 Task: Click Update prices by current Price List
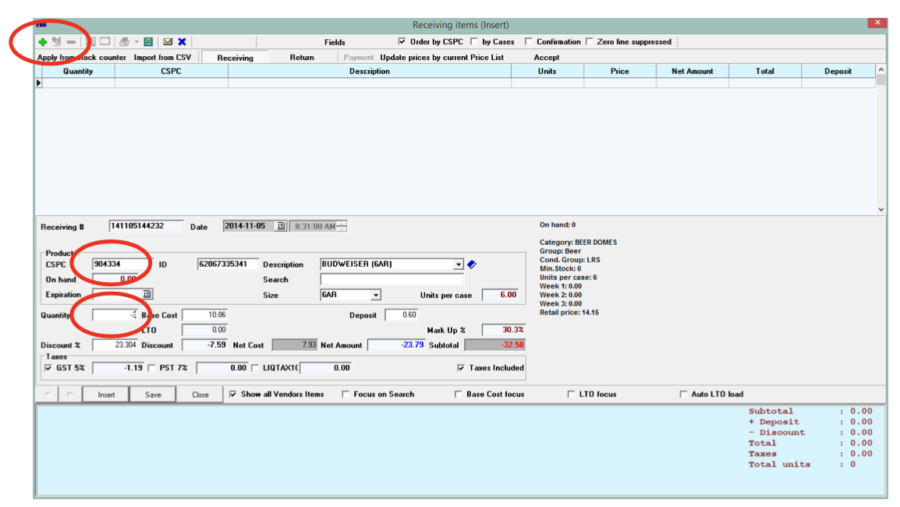click(x=442, y=58)
